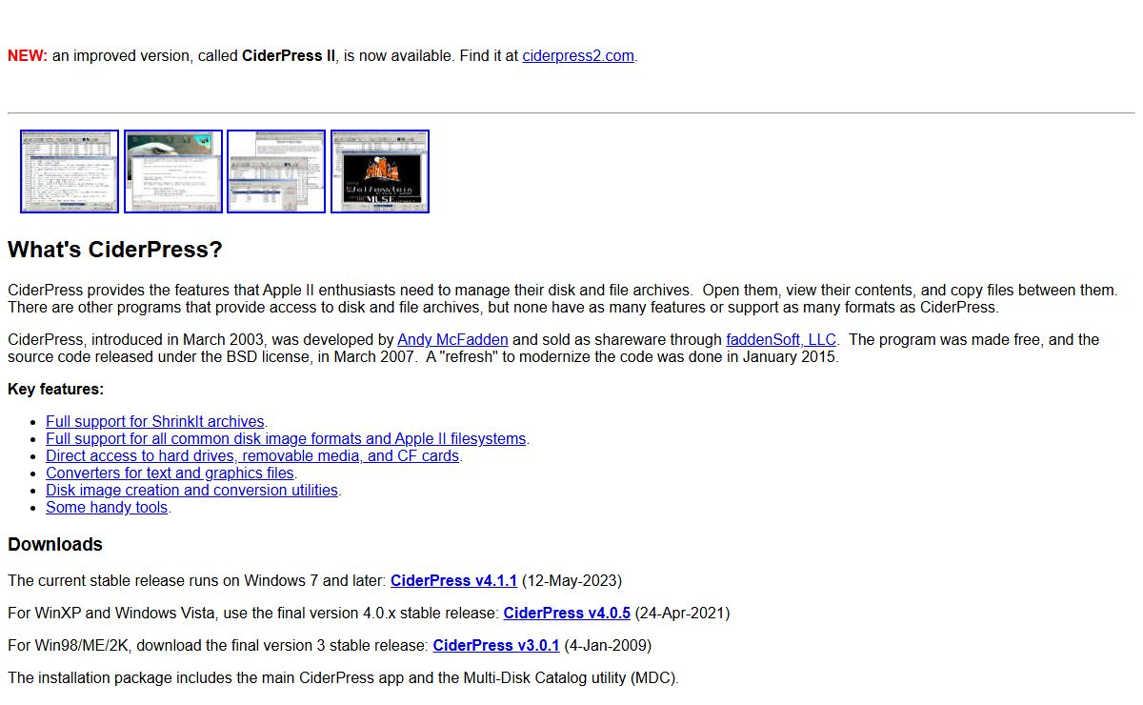Visit the faddenSoft, LLC link
1143x705 pixels.
(781, 339)
